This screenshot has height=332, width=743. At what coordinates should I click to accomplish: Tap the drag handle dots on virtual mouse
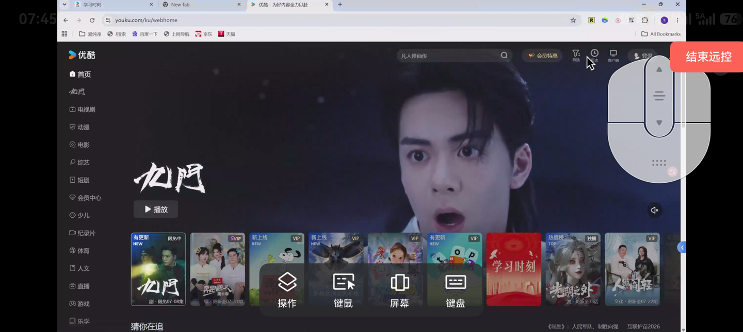pyautogui.click(x=659, y=163)
